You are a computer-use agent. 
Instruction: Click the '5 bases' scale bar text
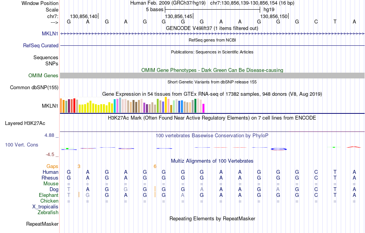pyautogui.click(x=154, y=10)
